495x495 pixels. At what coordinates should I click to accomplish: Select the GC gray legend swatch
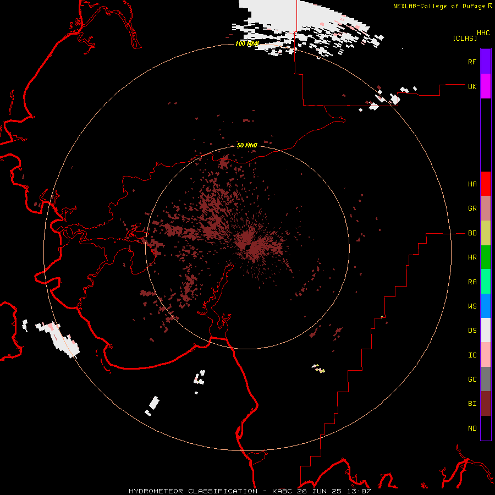pyautogui.click(x=486, y=379)
